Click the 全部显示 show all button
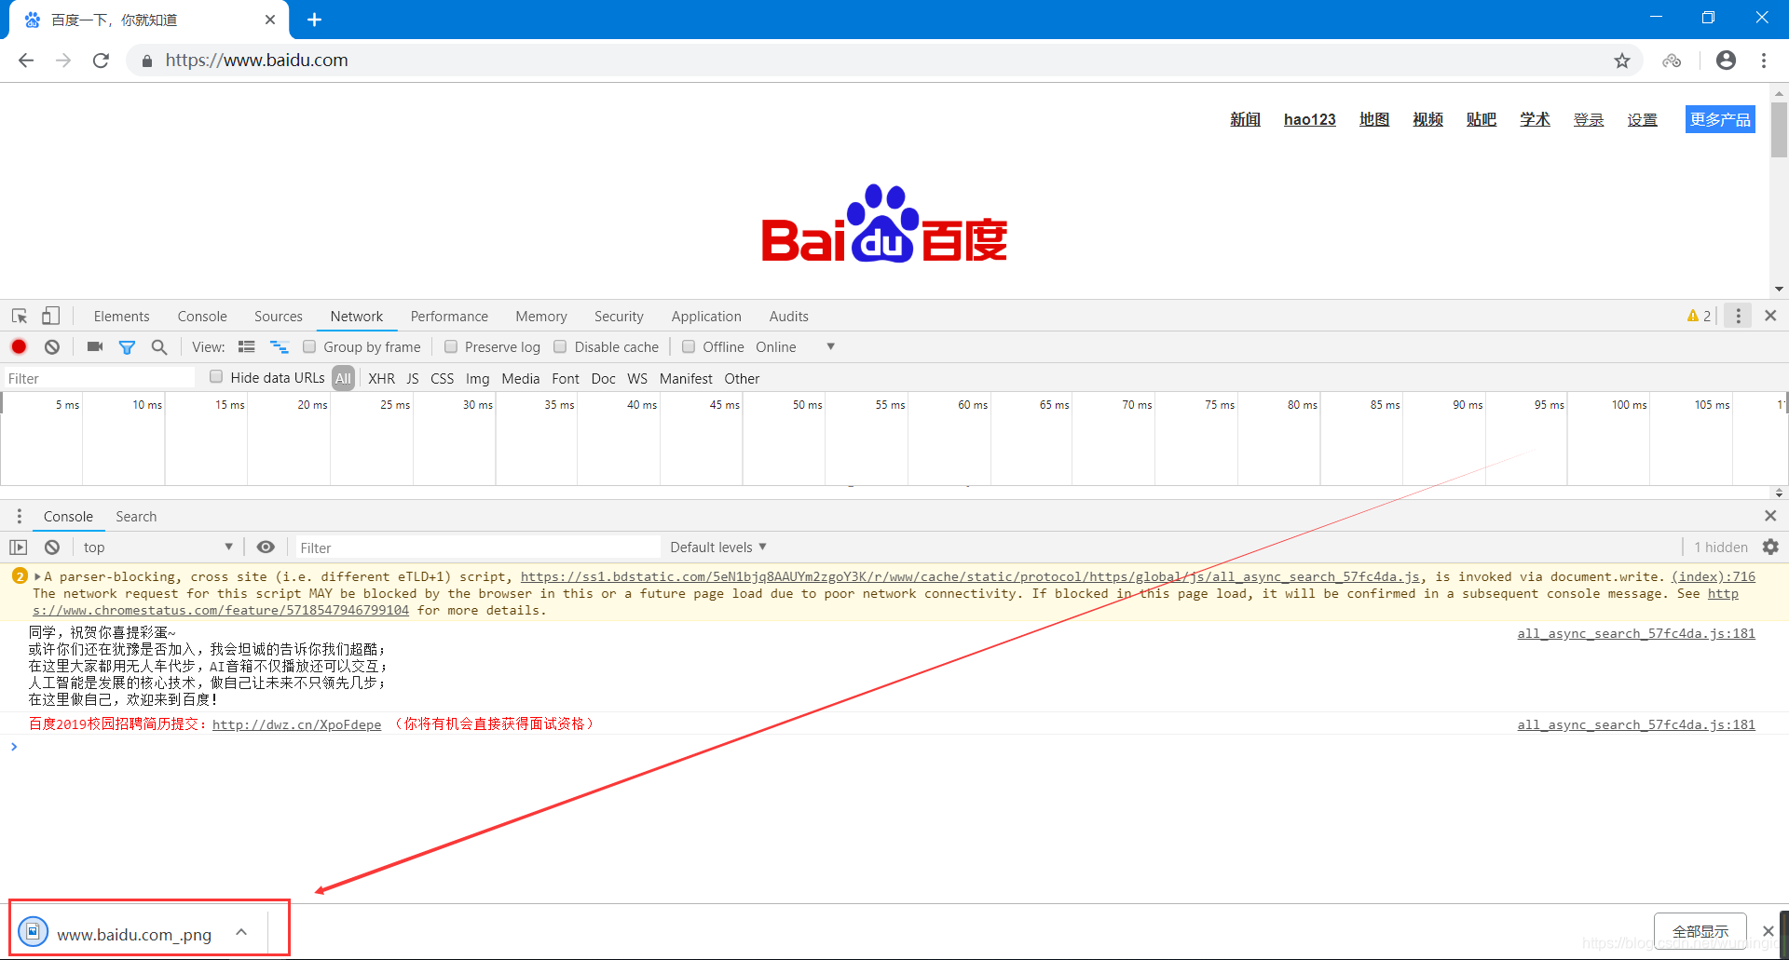This screenshot has height=960, width=1789. pos(1700,931)
